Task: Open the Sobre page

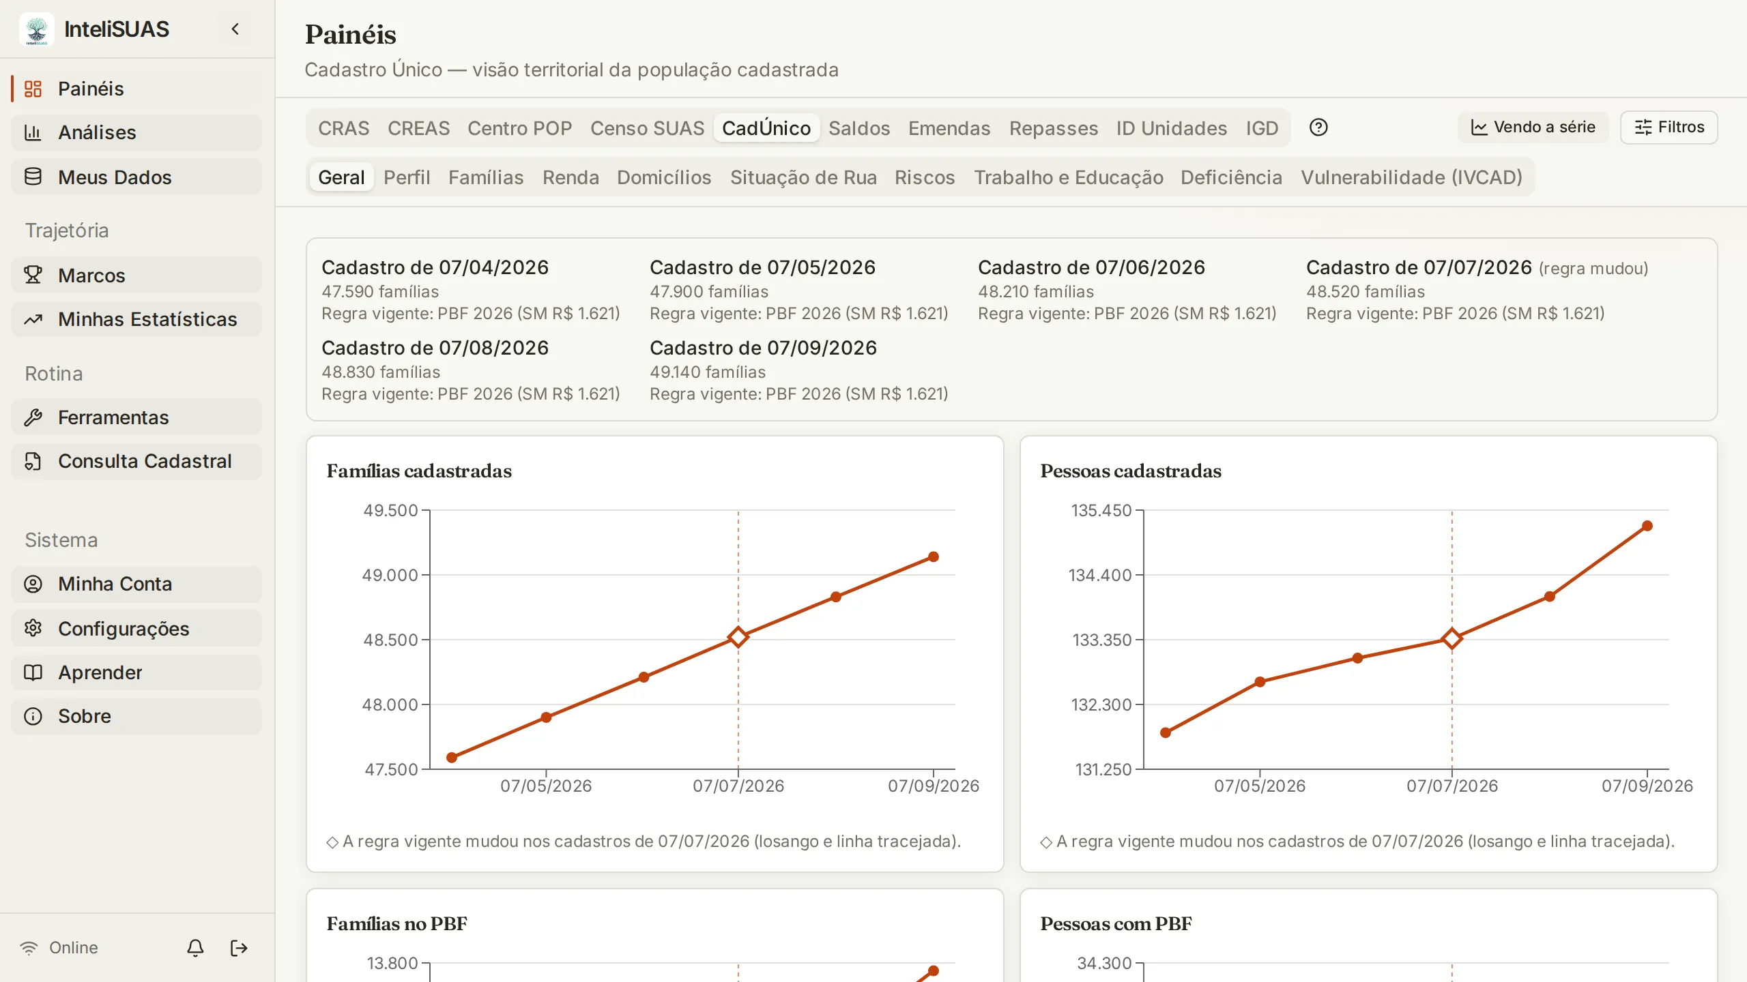Action: click(x=136, y=716)
